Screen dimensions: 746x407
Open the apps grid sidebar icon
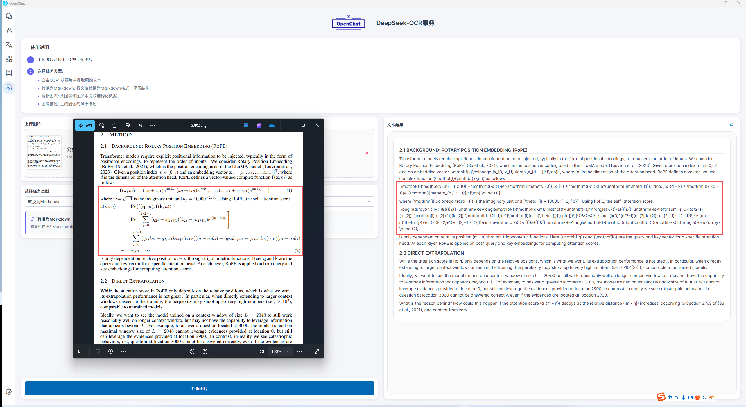point(9,59)
